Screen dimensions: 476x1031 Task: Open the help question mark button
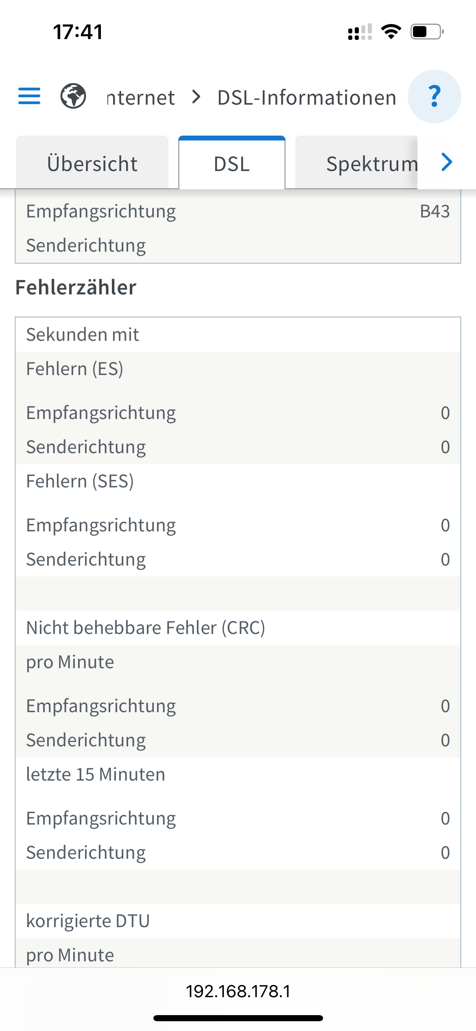[x=435, y=97]
